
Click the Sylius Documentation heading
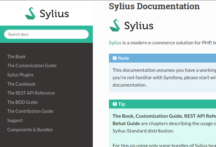point(154,6)
